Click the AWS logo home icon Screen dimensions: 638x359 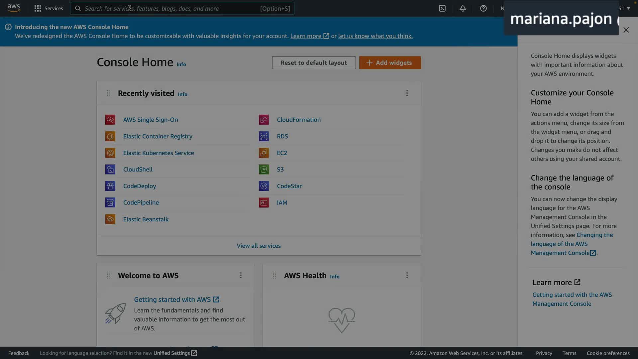click(x=14, y=8)
